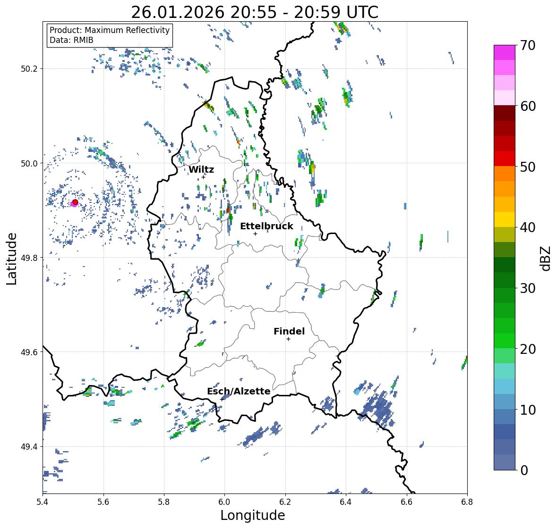This screenshot has height=527, width=557.
Task: Click the Findel station label
Action: (x=289, y=331)
